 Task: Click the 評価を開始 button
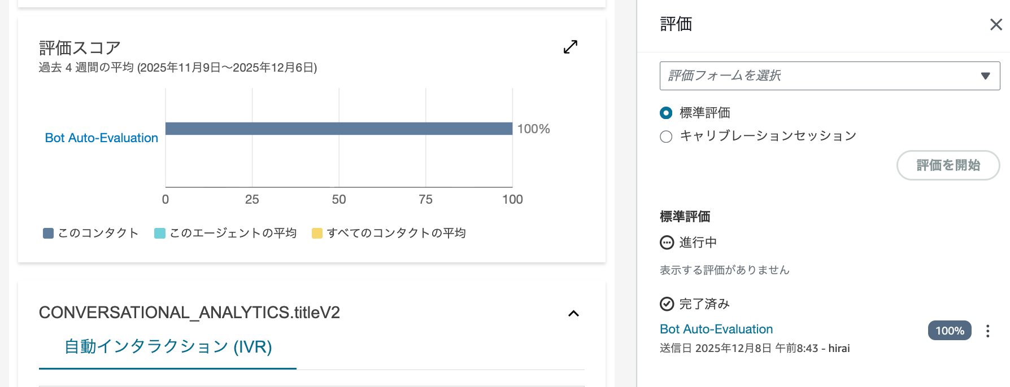948,165
